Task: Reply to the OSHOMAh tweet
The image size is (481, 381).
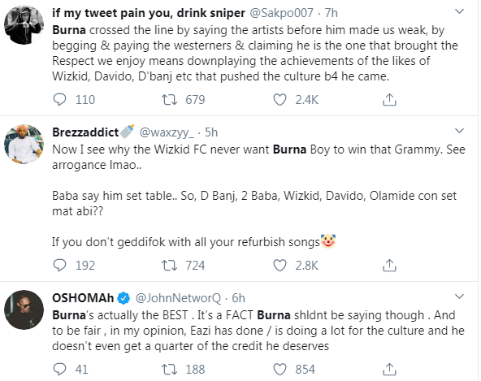Action: 59,370
